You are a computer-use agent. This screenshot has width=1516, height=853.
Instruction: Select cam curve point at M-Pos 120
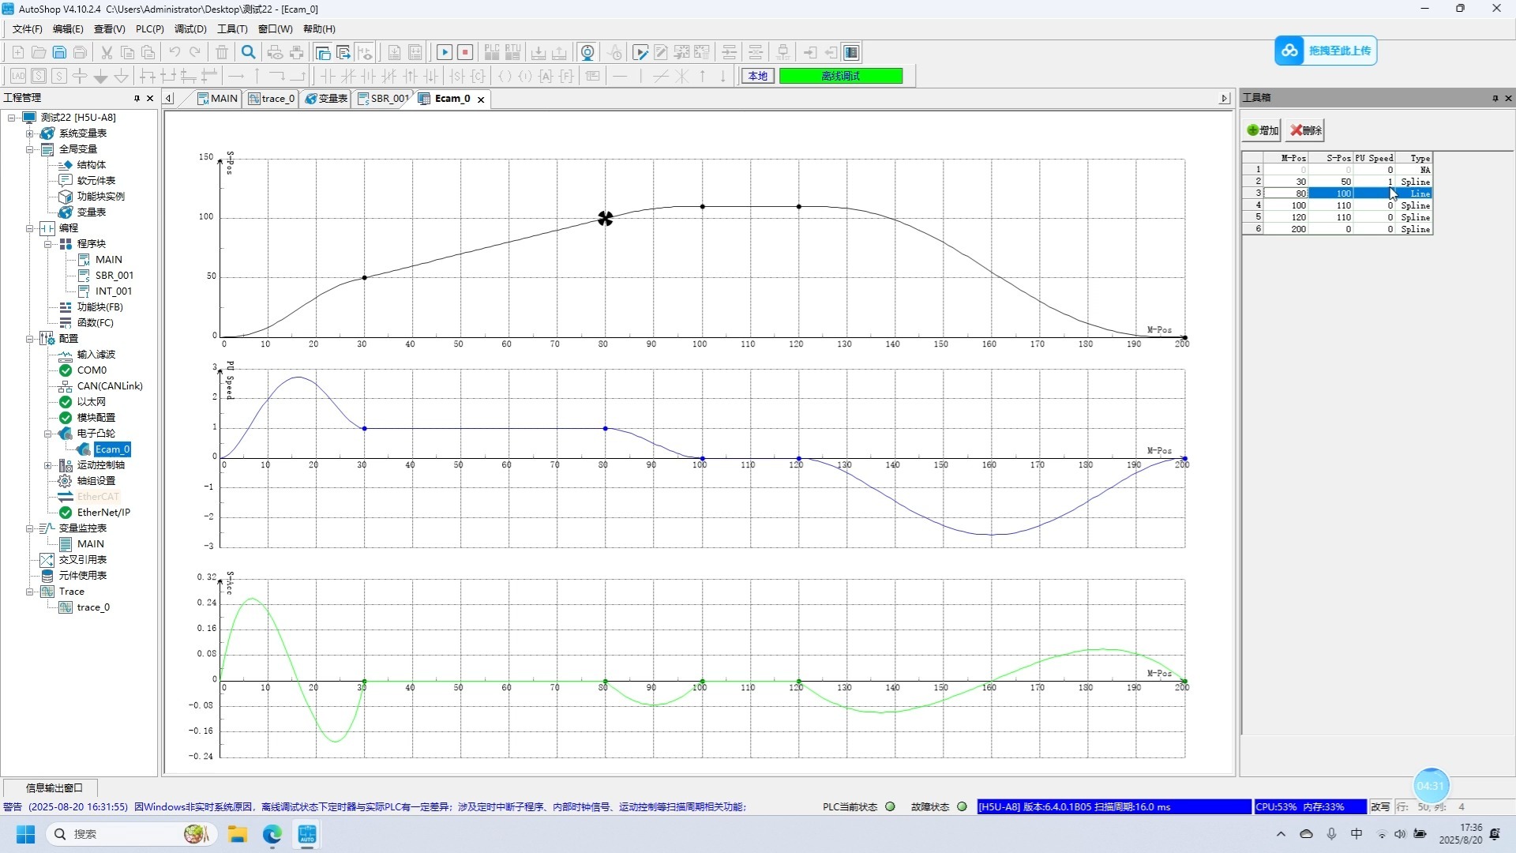(x=799, y=207)
